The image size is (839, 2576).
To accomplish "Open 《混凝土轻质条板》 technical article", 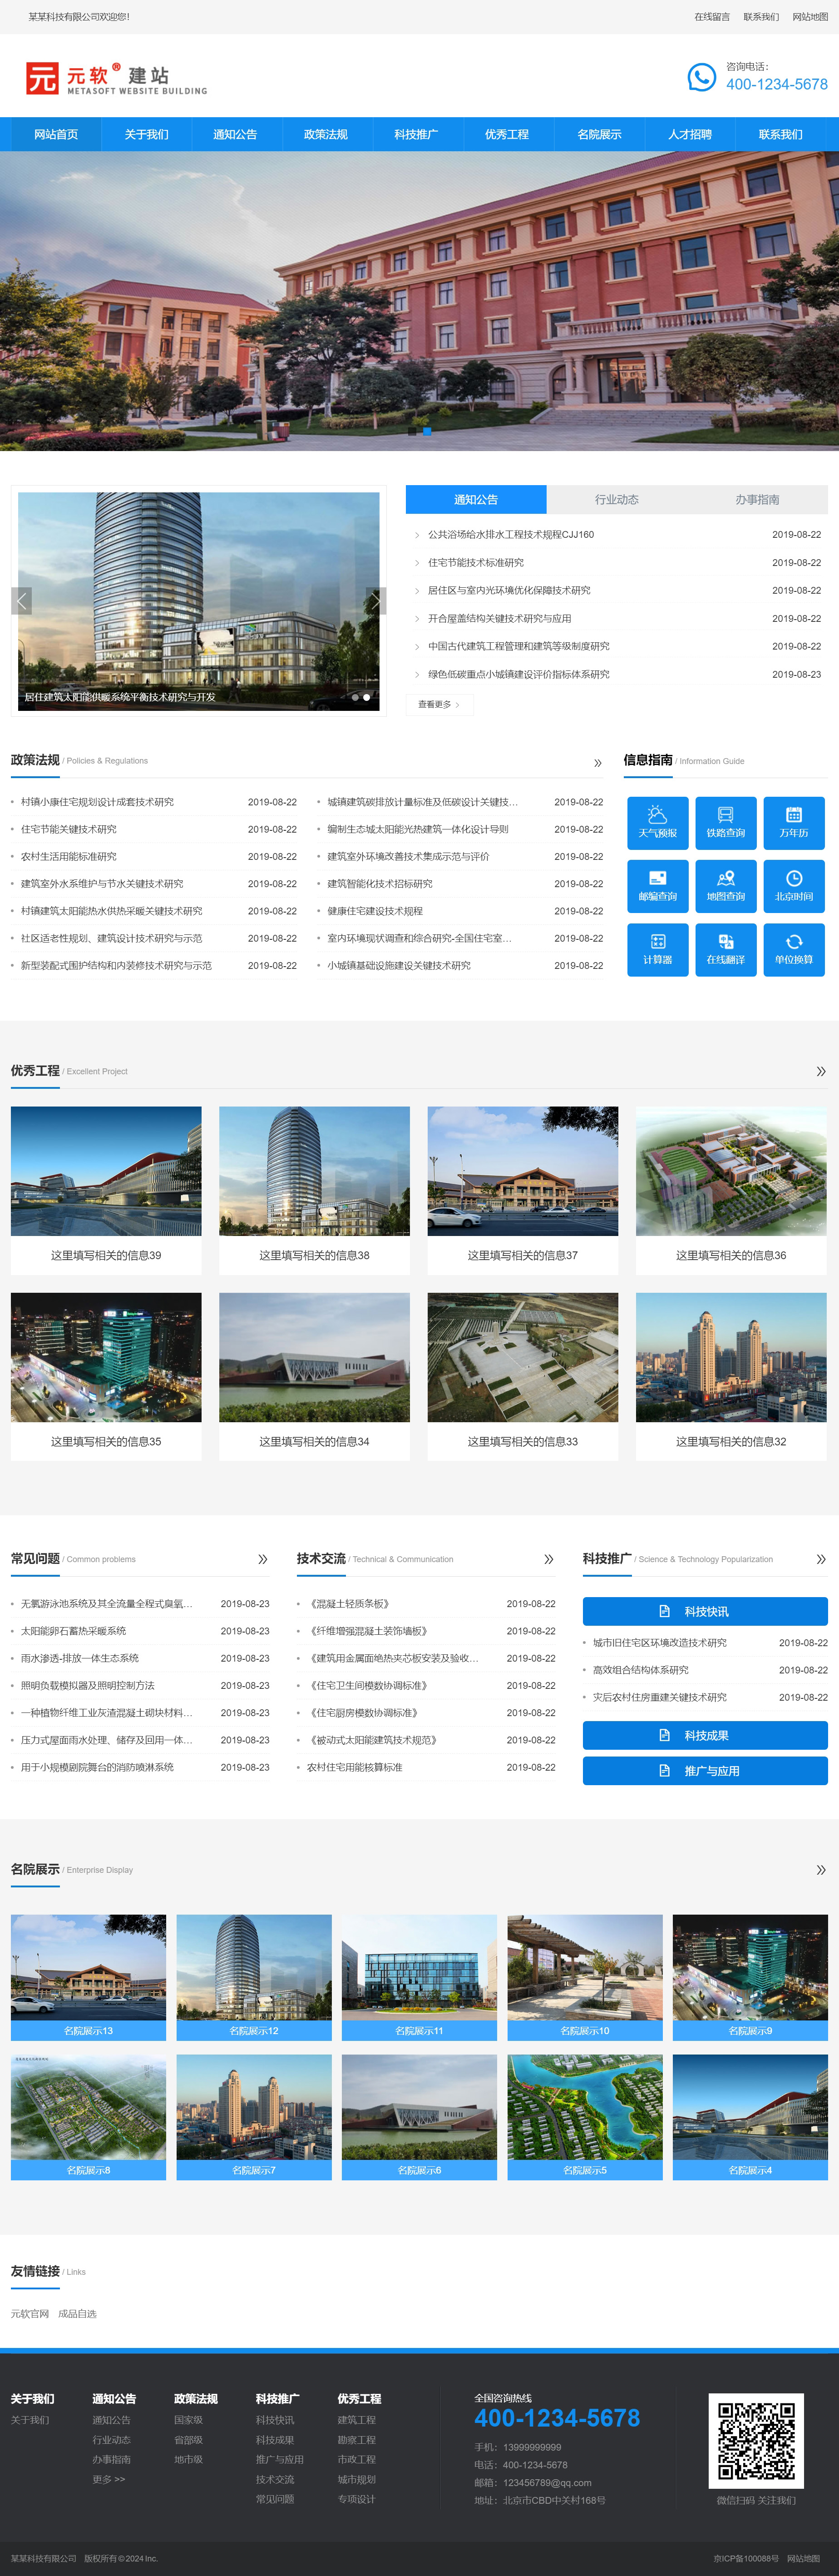I will pos(349,1603).
